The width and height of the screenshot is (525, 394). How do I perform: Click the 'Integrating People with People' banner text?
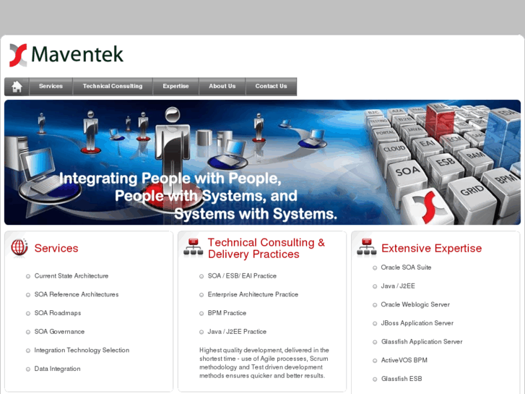[x=198, y=196]
